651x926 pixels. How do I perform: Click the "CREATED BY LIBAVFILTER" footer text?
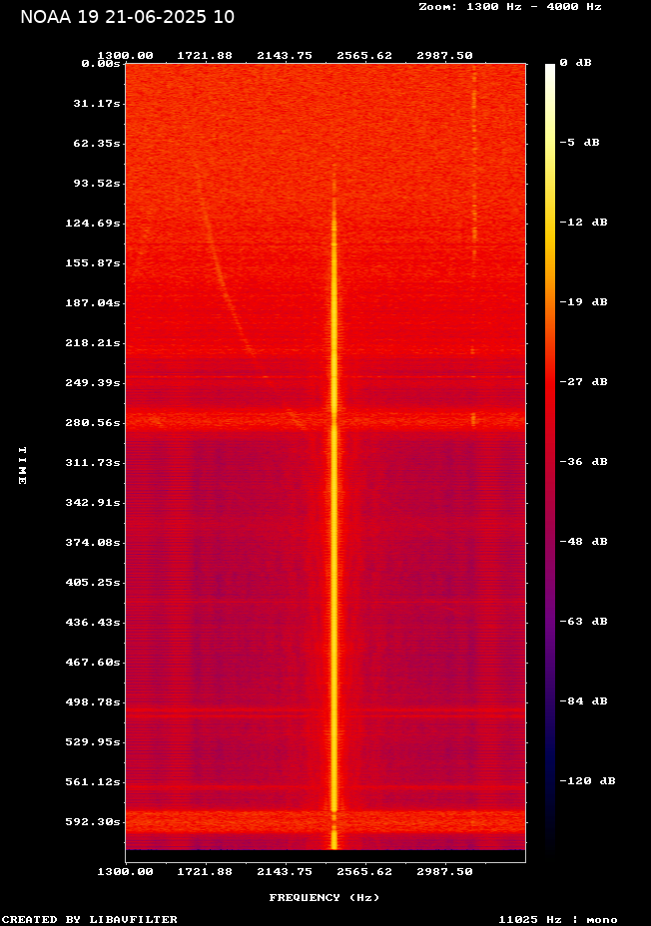(x=90, y=919)
